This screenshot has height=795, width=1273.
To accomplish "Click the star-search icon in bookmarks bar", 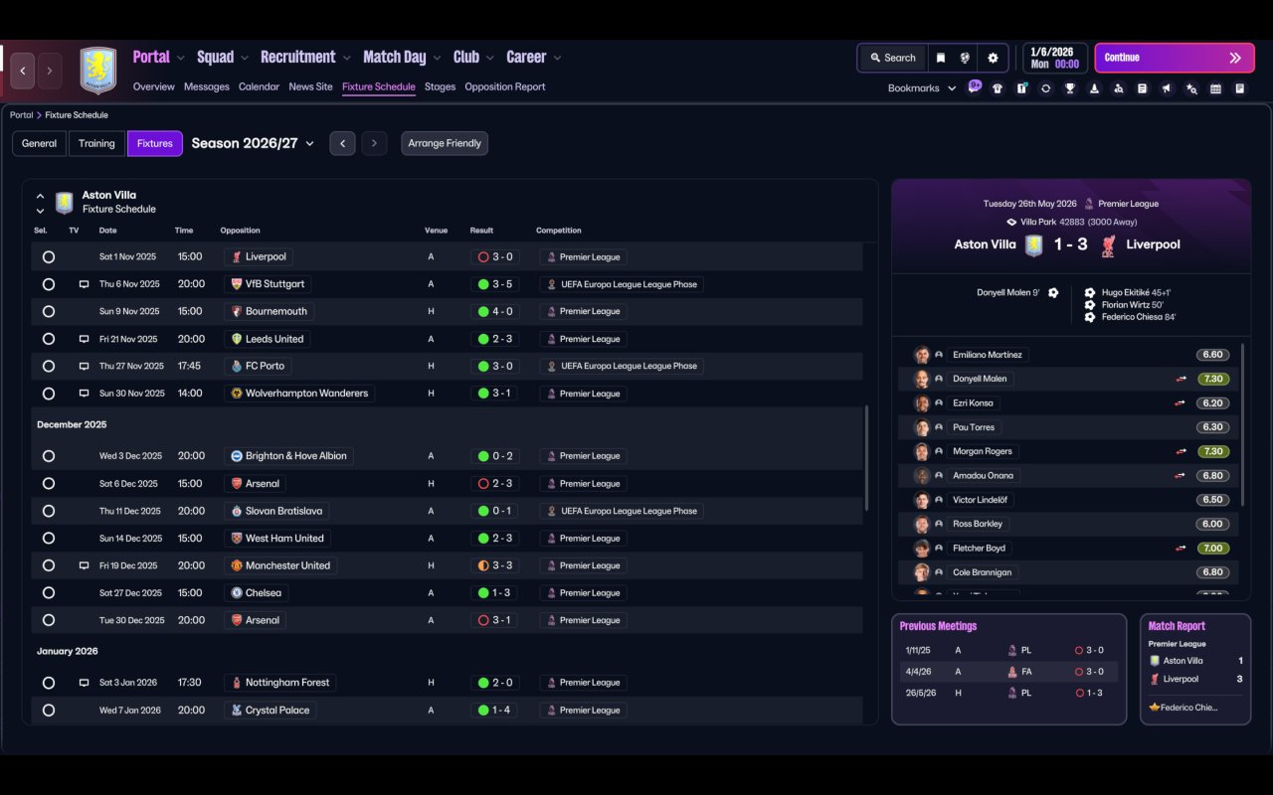I will pos(1191,88).
